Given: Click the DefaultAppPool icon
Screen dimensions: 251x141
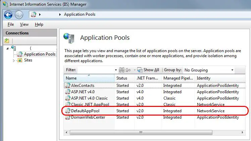Looking at the screenshot, I should (68, 111).
